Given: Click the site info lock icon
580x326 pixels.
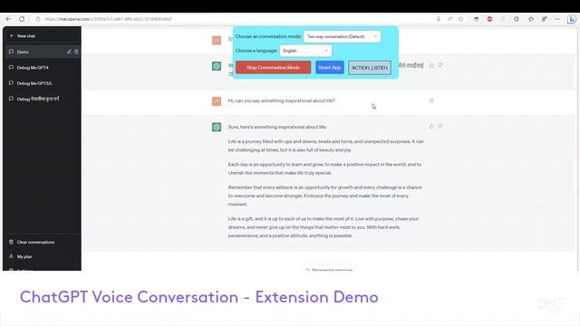Looking at the screenshot, I should (38, 19).
